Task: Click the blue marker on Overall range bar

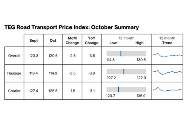Action: [121, 54]
